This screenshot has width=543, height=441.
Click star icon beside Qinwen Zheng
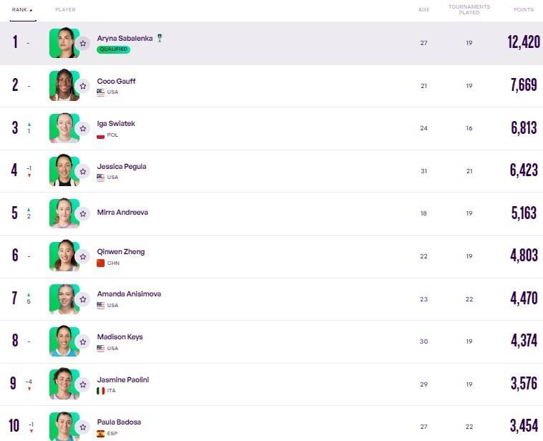(82, 256)
